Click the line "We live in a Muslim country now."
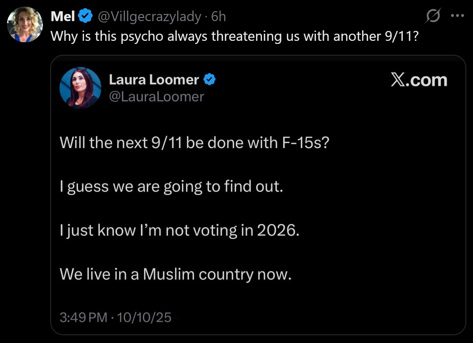This screenshot has width=473, height=343. point(176,274)
